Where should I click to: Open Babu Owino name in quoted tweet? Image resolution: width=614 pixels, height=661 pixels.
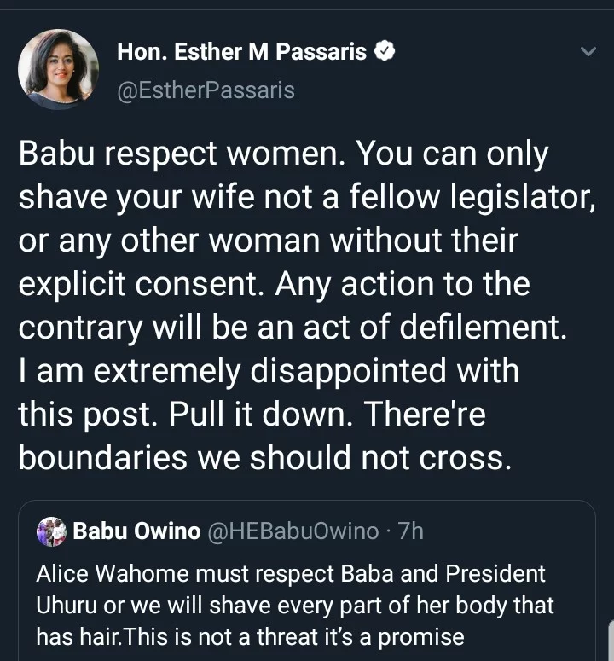[x=135, y=531]
